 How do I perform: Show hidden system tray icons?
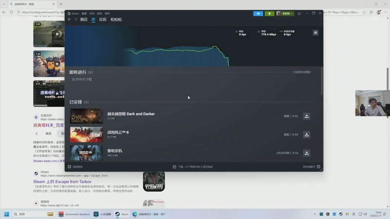coord(314,214)
